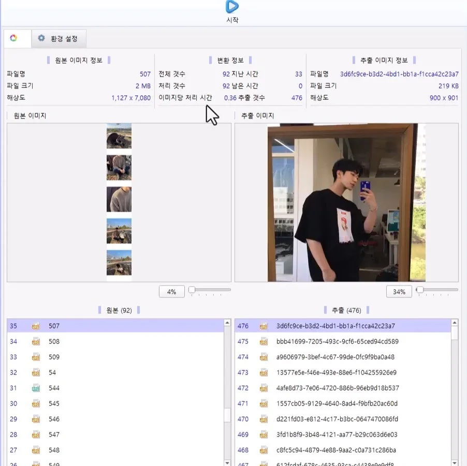
Task: Select extracted file 3d6fc9ce-b3d2-4bd1-bb1a-f1cca42c23a7 in list
Action: 343,326
